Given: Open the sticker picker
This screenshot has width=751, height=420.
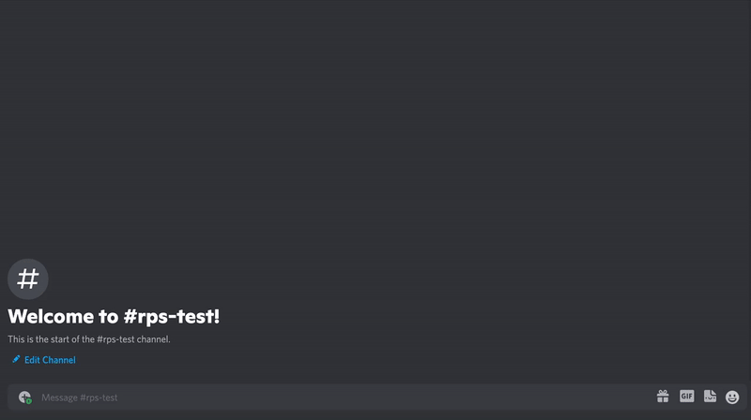Looking at the screenshot, I should [710, 396].
